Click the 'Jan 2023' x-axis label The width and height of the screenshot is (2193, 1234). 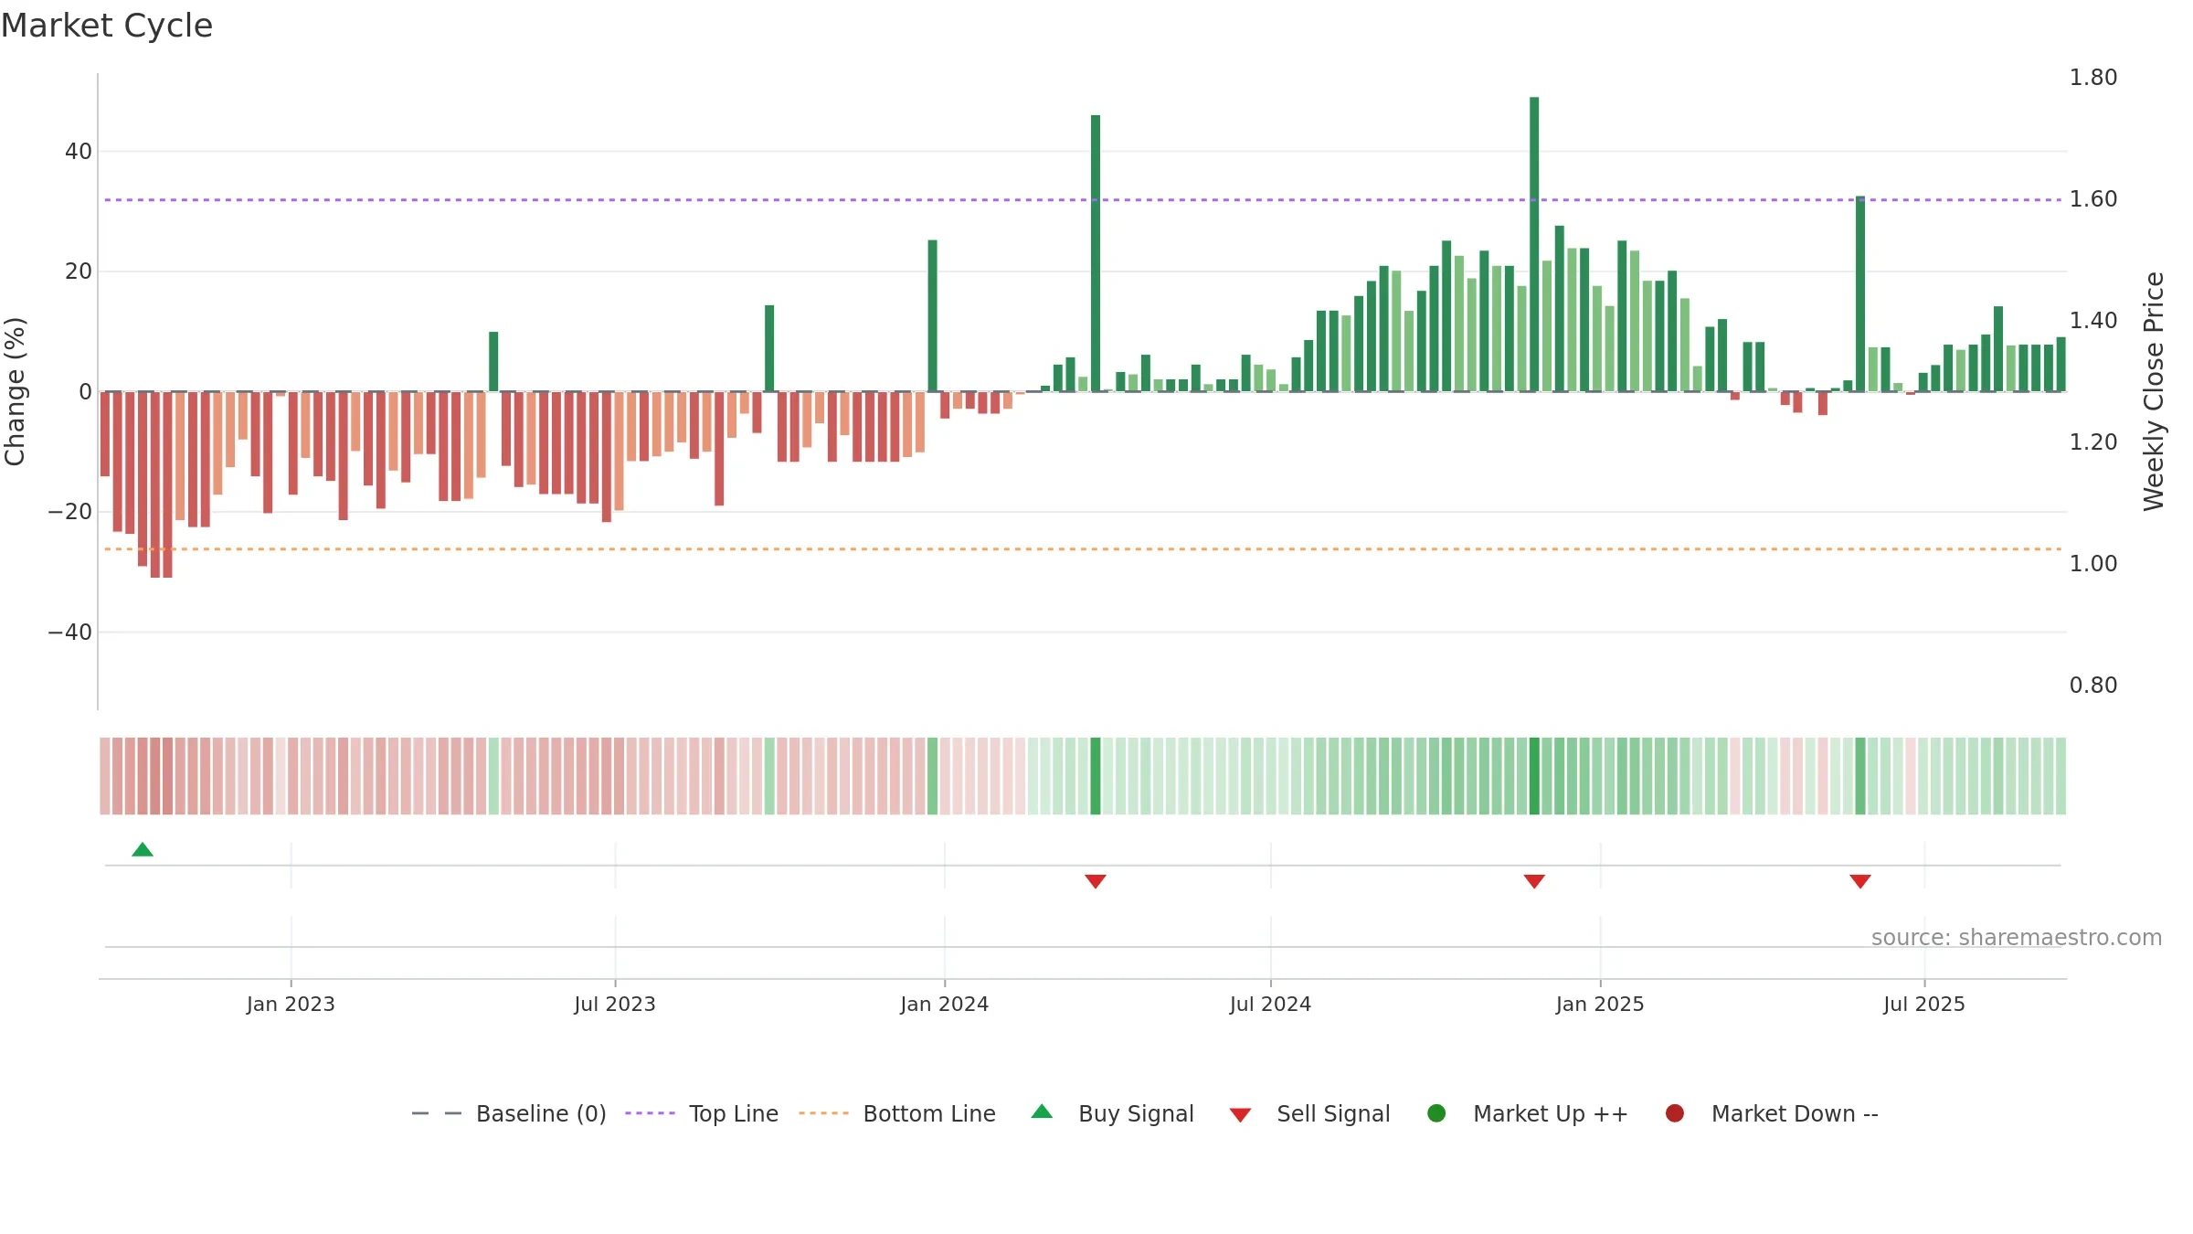pos(291,1004)
